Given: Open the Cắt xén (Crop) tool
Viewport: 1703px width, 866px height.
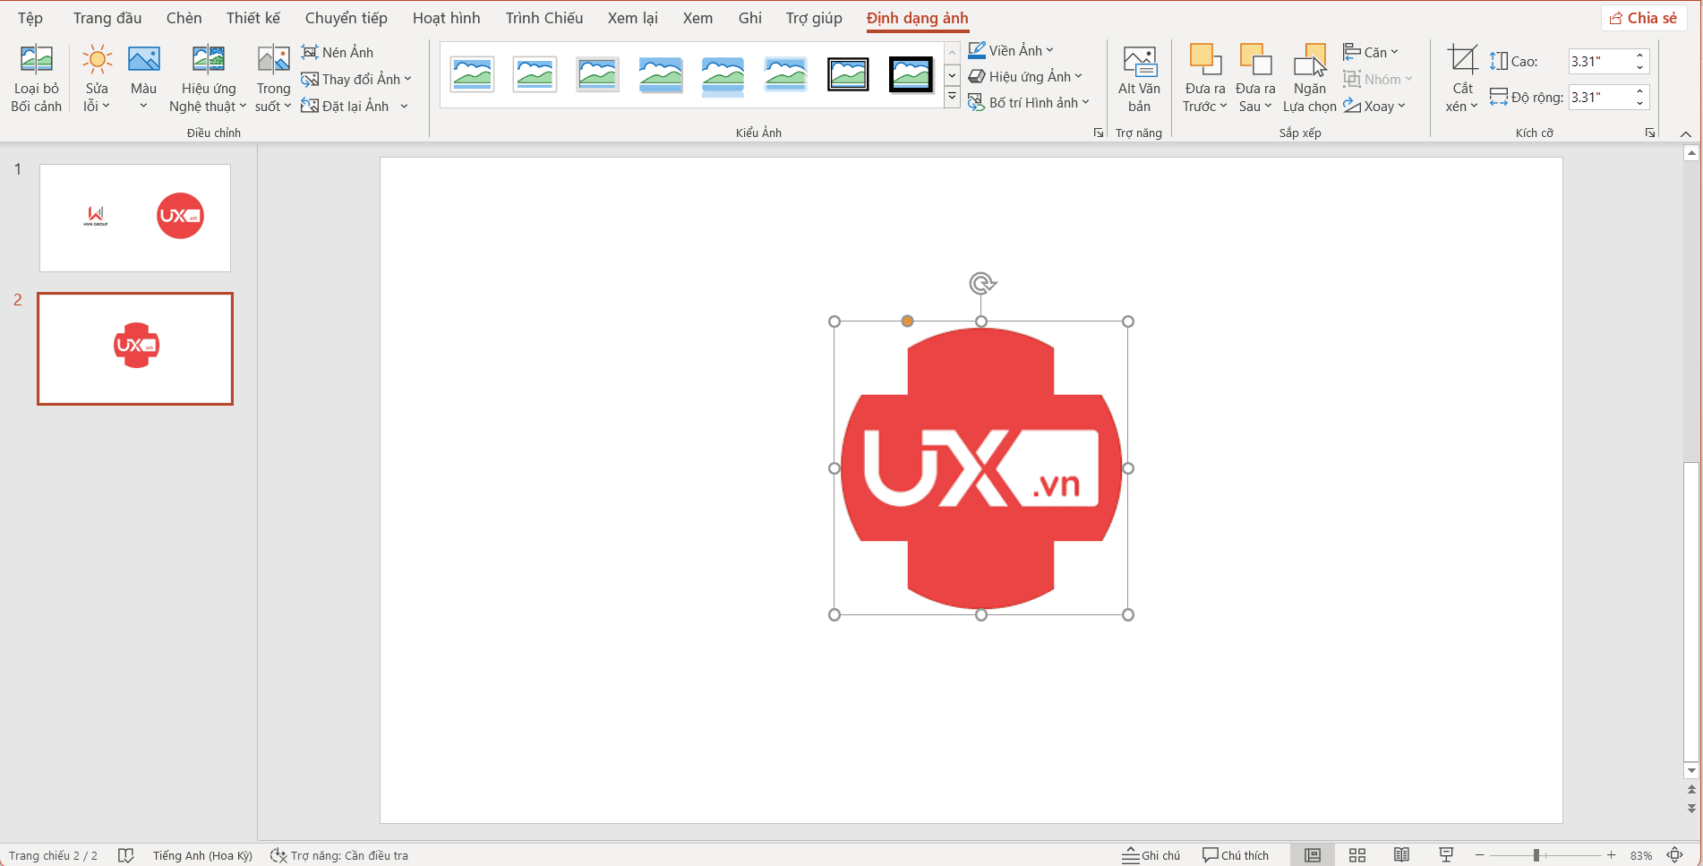Looking at the screenshot, I should [x=1460, y=77].
